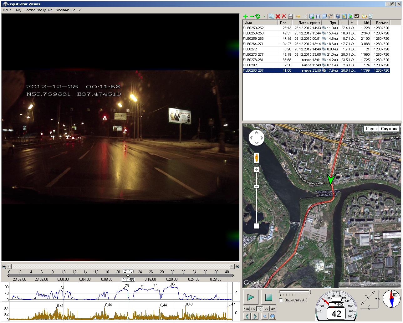Click the green minus remove-file icon

pyautogui.click(x=252, y=16)
